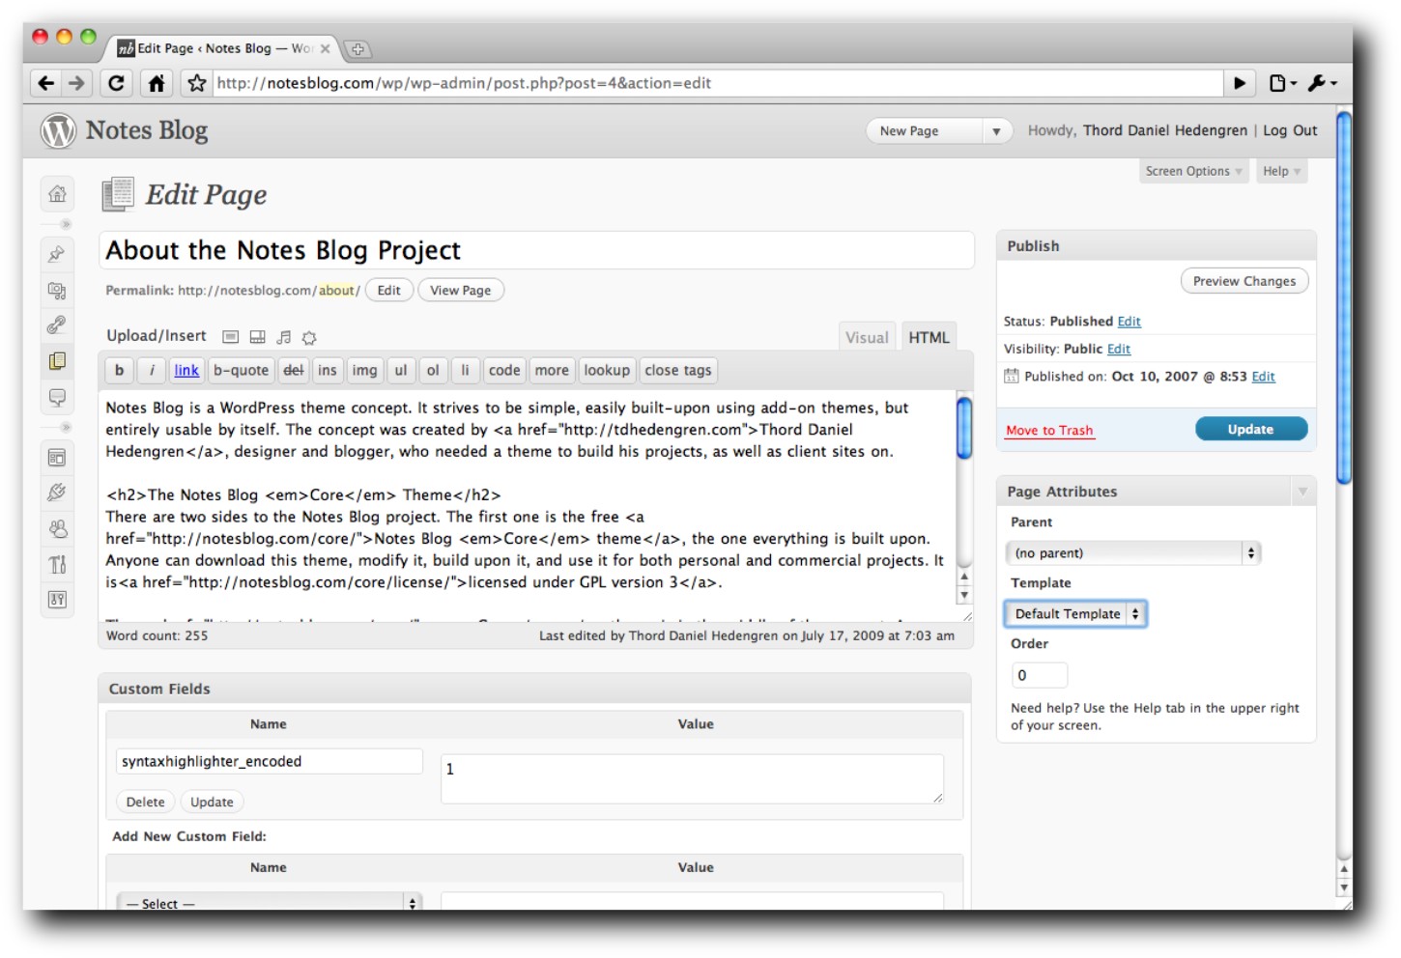Click the Move to Trash link
The height and width of the screenshot is (958, 1401).
1049,431
